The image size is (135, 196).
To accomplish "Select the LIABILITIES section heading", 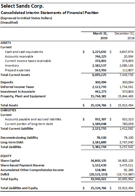I will pos(8,110).
